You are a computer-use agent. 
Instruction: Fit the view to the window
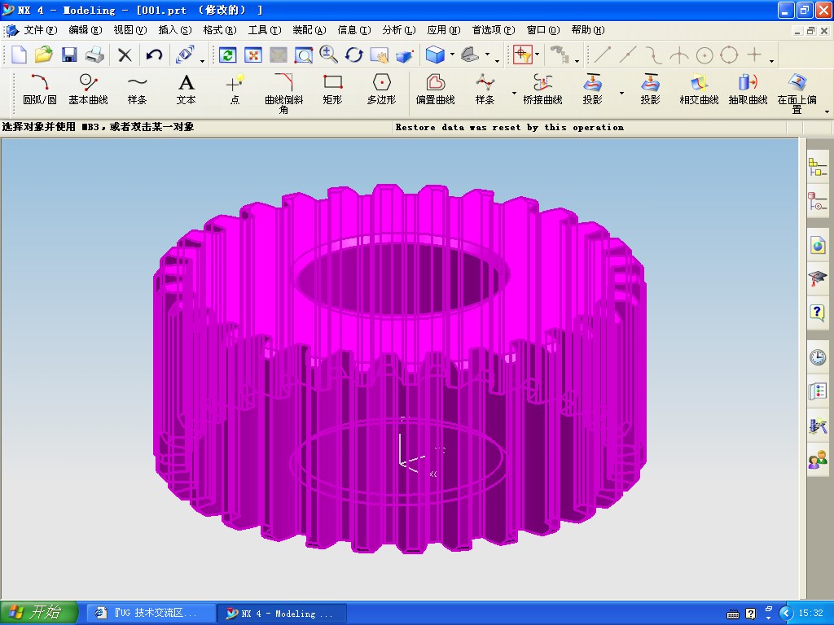click(x=253, y=55)
